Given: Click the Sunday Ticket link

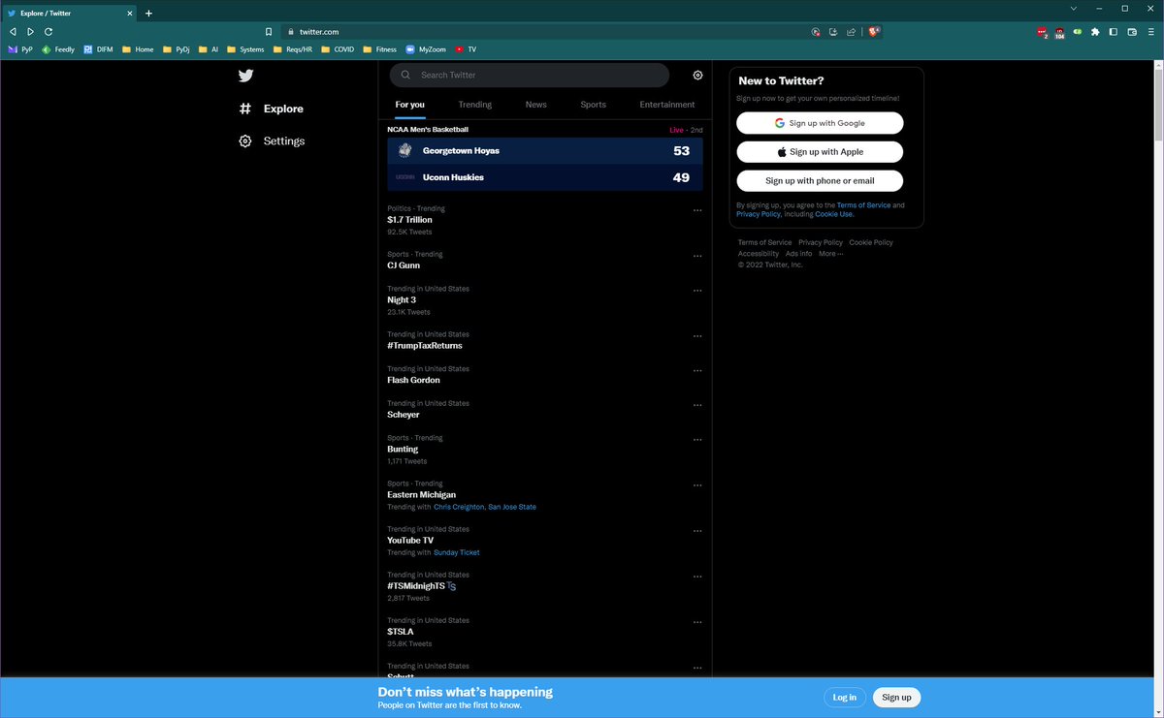Looking at the screenshot, I should (x=457, y=552).
